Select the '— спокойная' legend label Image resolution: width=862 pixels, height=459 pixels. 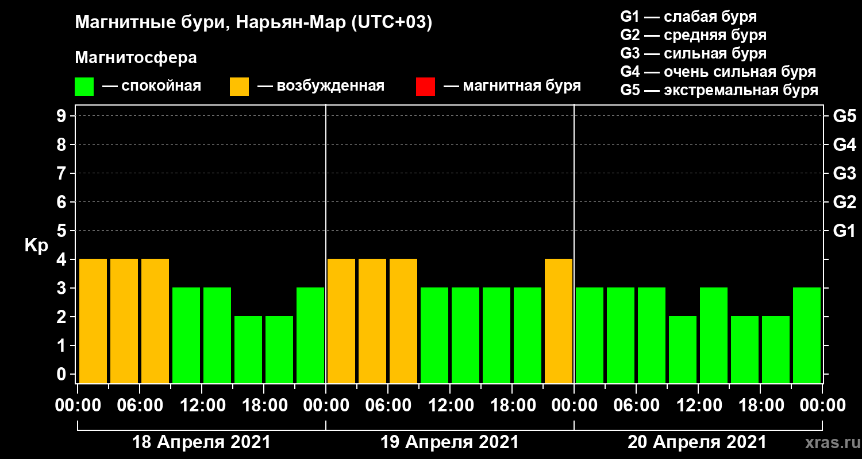click(152, 86)
